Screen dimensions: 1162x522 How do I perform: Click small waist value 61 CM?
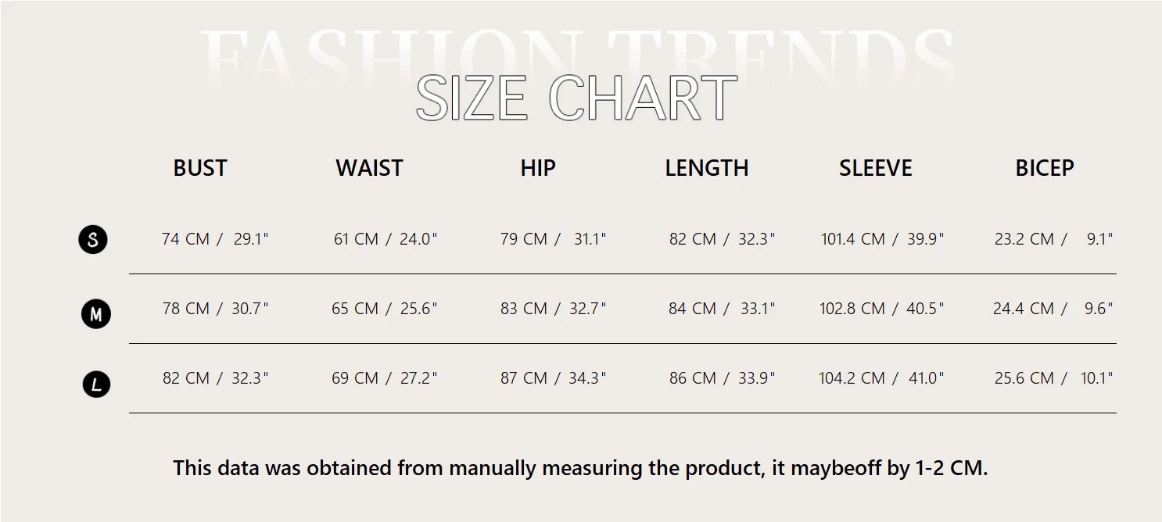(356, 239)
